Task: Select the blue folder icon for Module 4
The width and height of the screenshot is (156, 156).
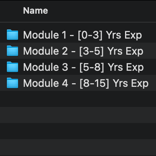Action: coord(12,83)
